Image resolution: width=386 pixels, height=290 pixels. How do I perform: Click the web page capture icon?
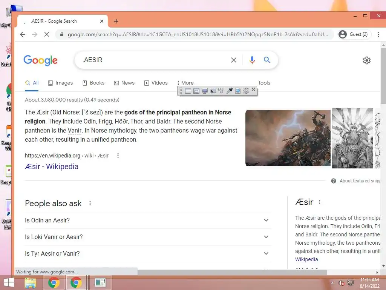[238, 91]
